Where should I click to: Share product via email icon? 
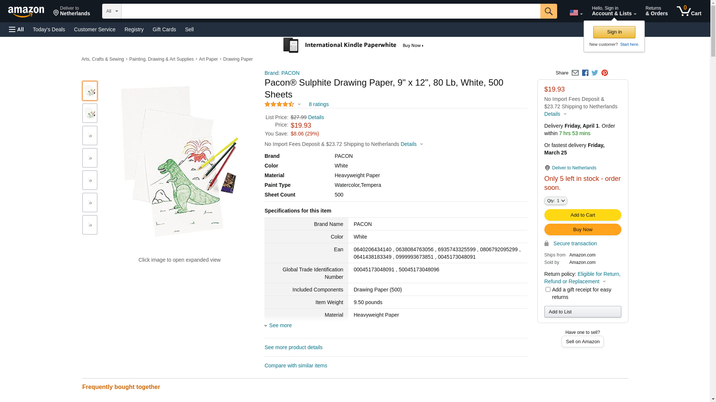click(x=575, y=73)
